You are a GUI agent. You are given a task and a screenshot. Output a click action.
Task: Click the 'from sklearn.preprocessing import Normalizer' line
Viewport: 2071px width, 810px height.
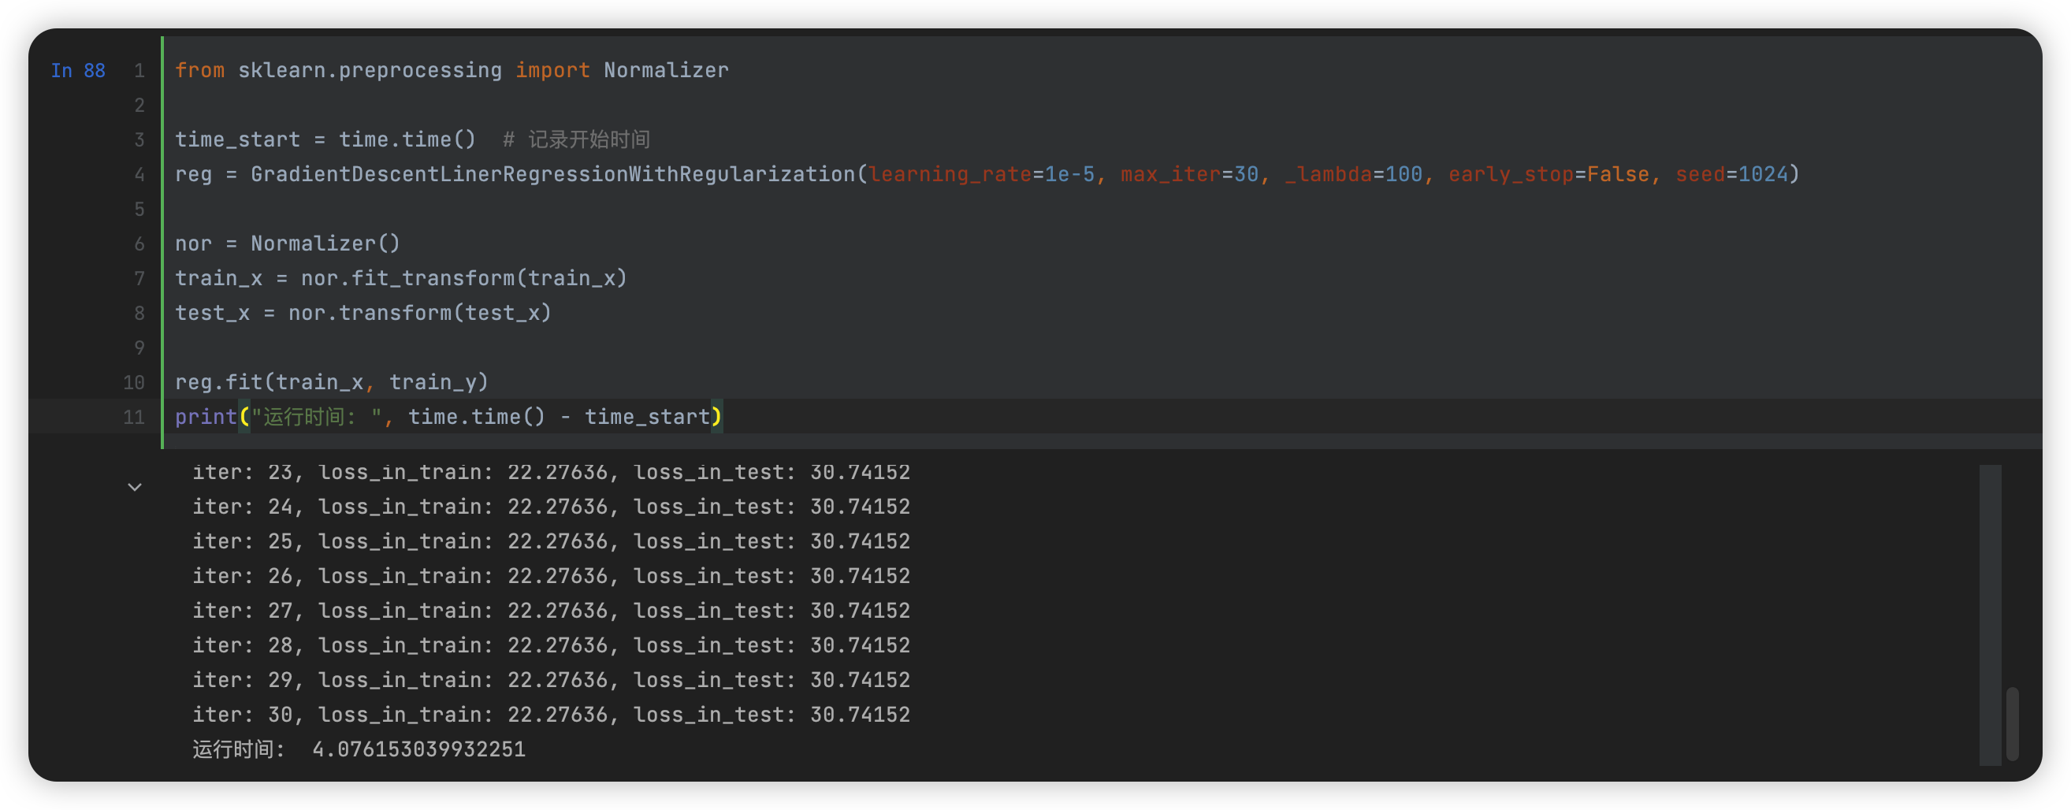(452, 71)
